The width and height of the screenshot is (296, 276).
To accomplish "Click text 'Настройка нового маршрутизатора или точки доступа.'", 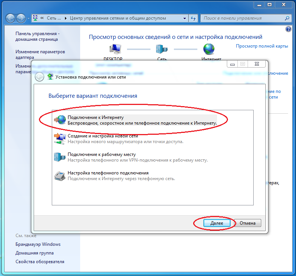I will (126, 141).
